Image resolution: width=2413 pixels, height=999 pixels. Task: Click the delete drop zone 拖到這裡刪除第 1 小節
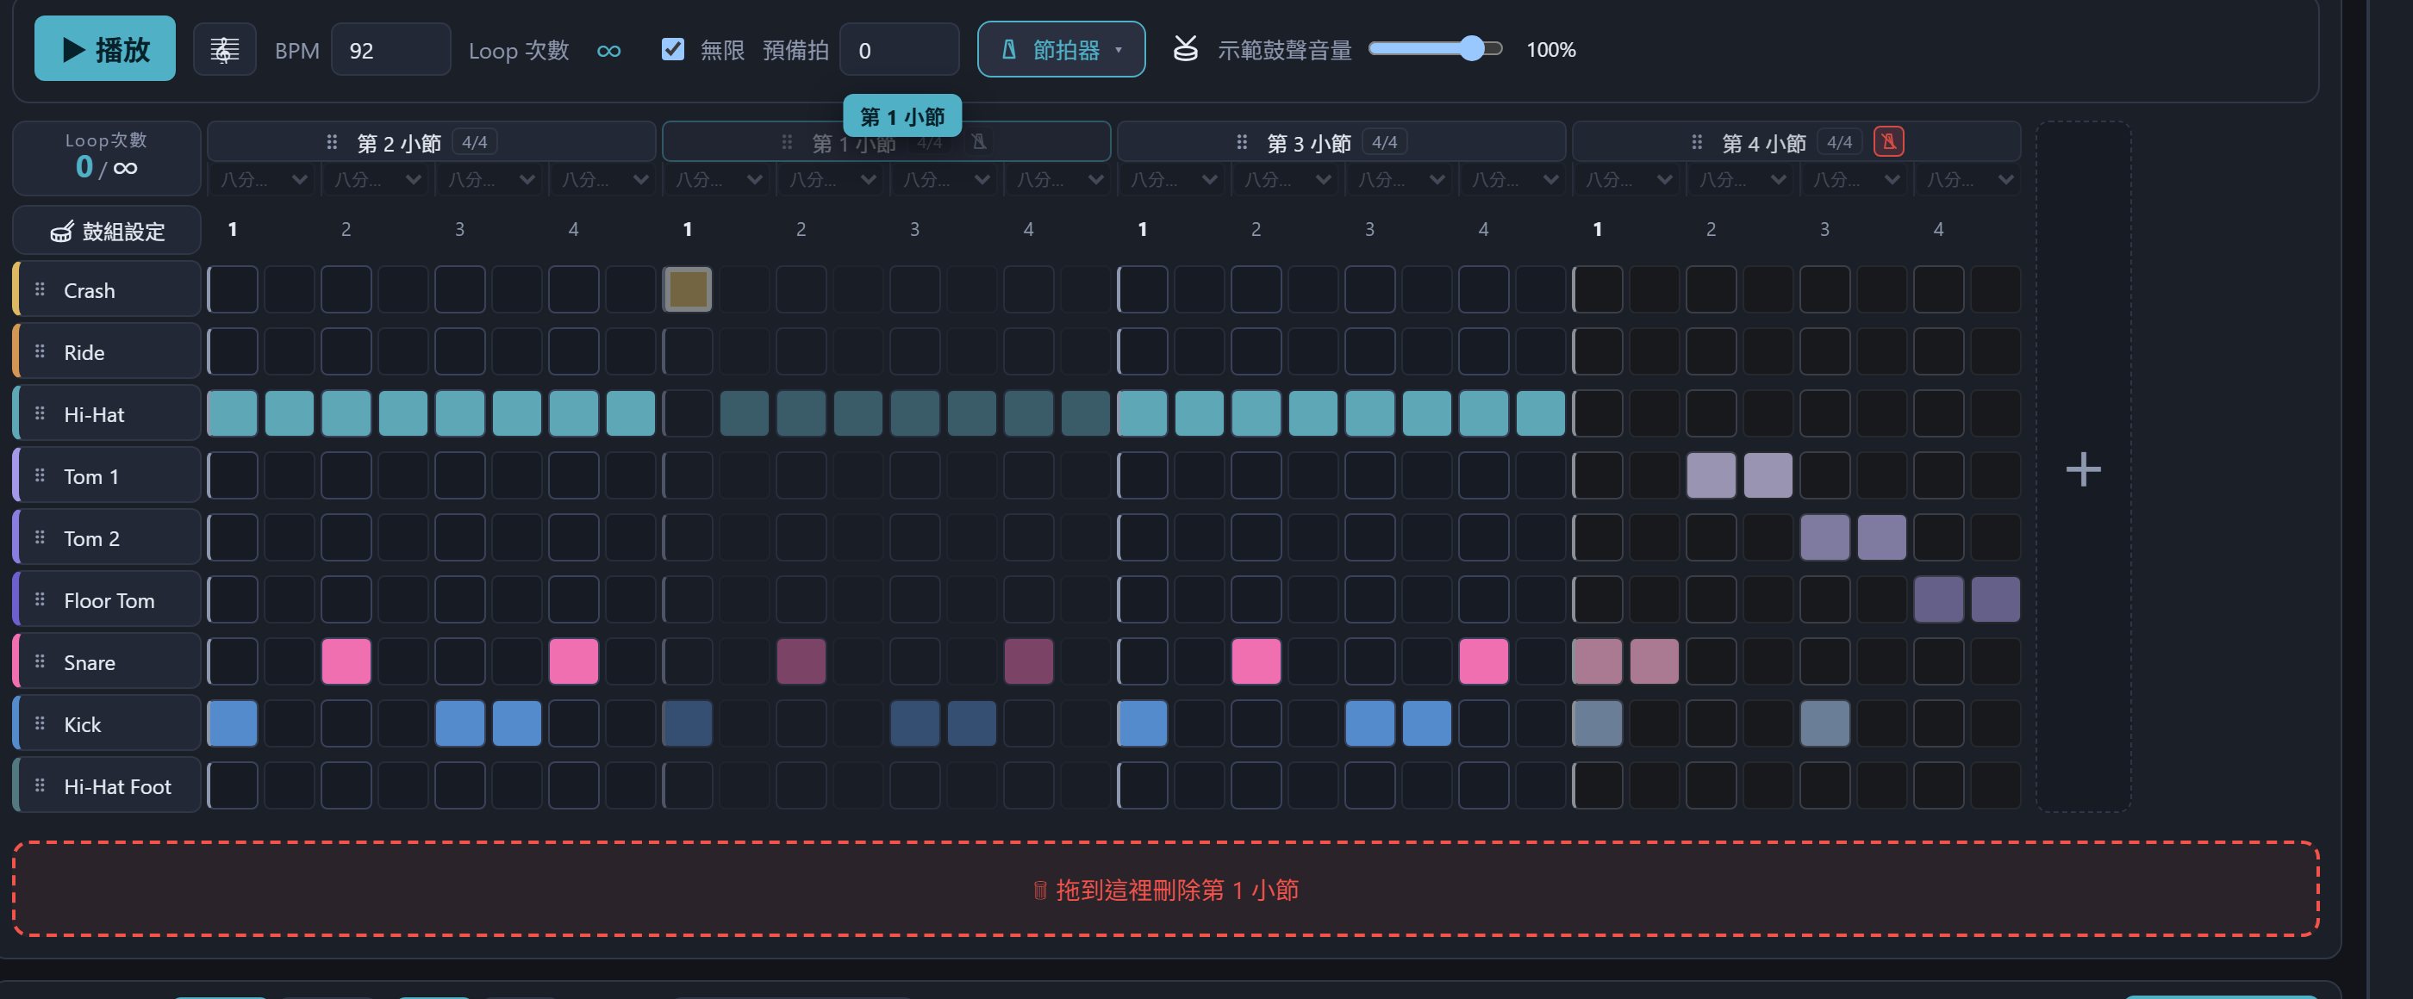(x=1166, y=889)
